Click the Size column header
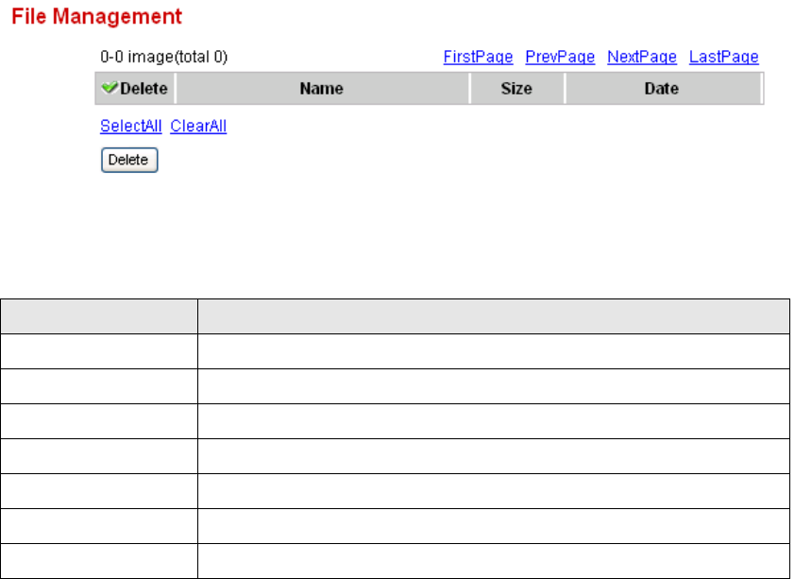This screenshot has height=579, width=795. 516,89
